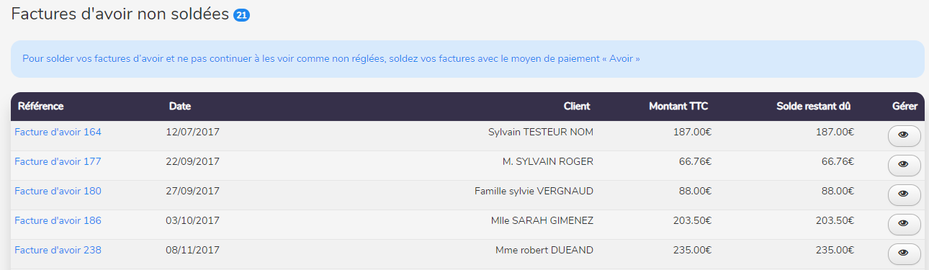Click the blue info banner about soldering avoirs
This screenshot has height=270, width=929.
pos(467,58)
